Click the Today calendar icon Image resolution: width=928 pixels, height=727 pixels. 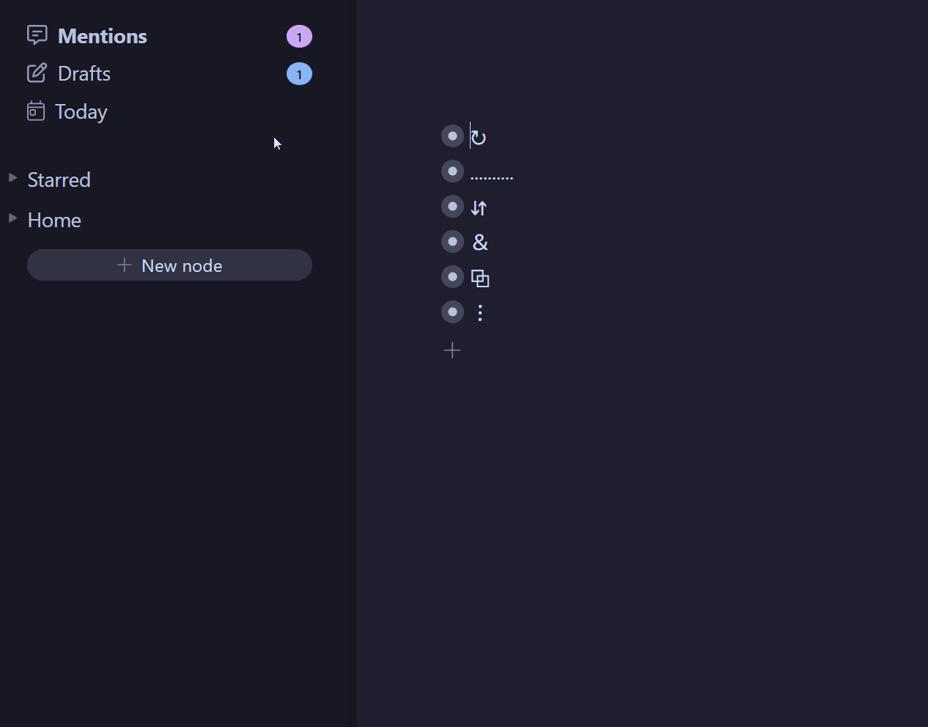(36, 111)
